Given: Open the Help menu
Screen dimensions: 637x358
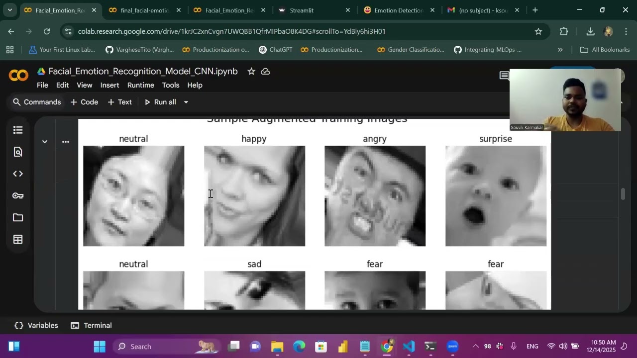Looking at the screenshot, I should [x=195, y=86].
